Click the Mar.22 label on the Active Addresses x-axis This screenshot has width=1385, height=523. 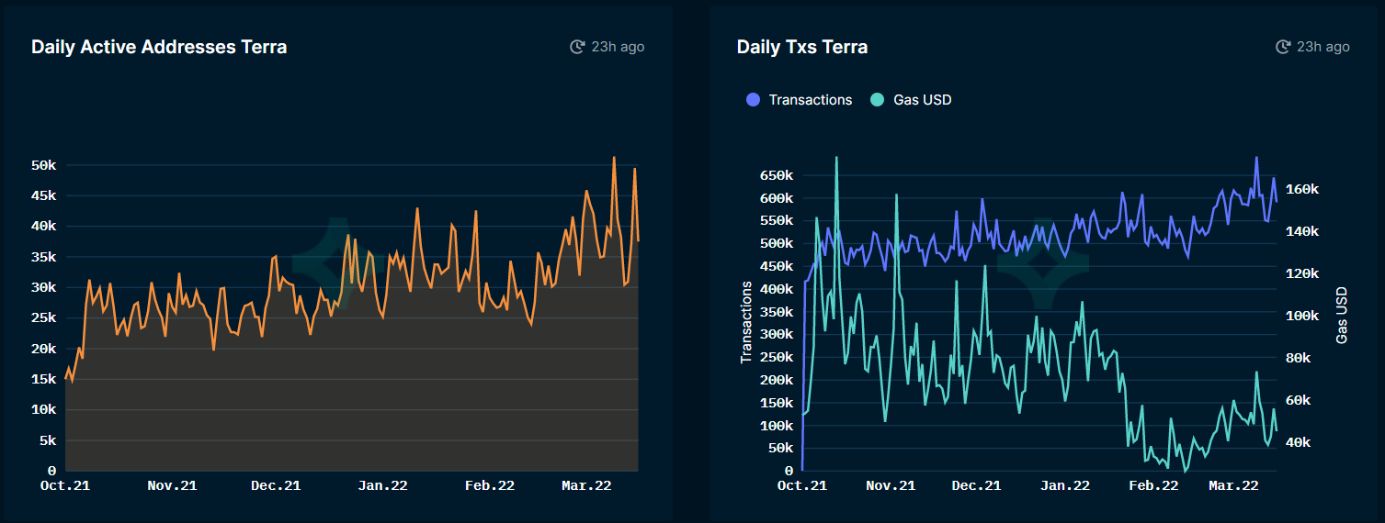[586, 486]
